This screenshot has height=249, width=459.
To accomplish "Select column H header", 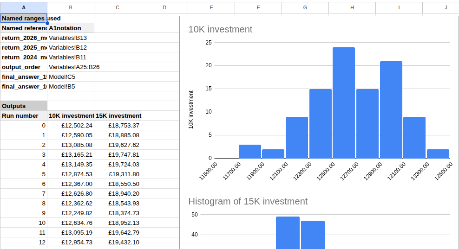I will coord(352,7).
